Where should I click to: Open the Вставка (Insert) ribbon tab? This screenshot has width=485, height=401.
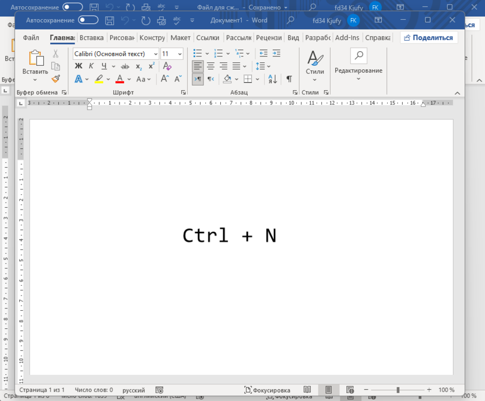tap(92, 37)
